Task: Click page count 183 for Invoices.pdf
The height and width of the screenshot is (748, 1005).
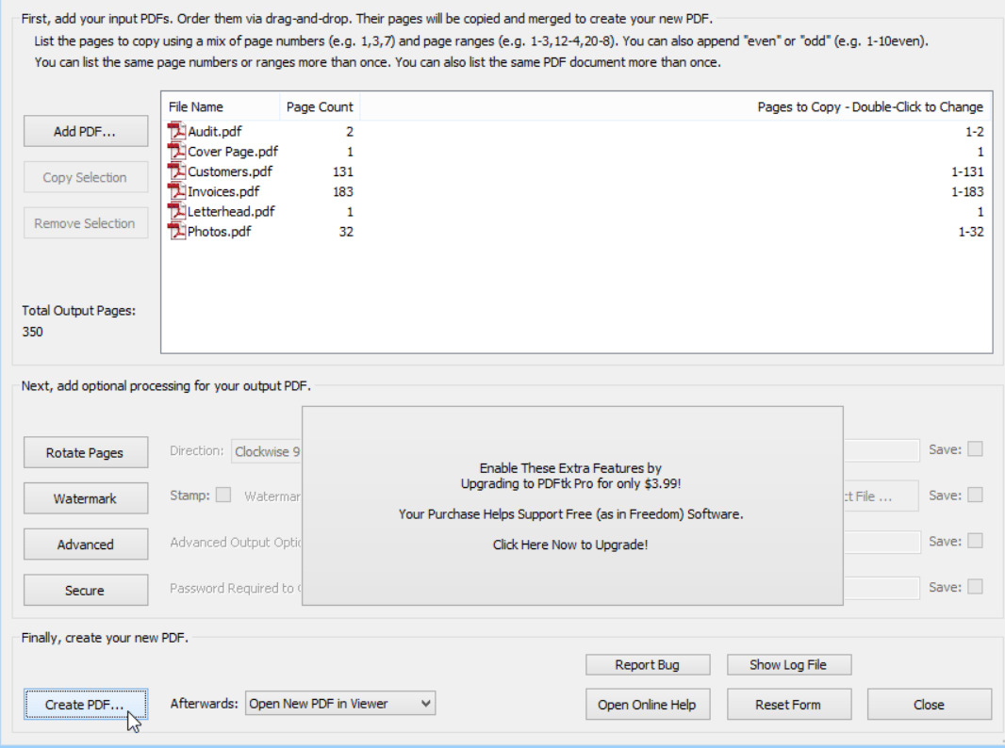Action: (x=343, y=191)
